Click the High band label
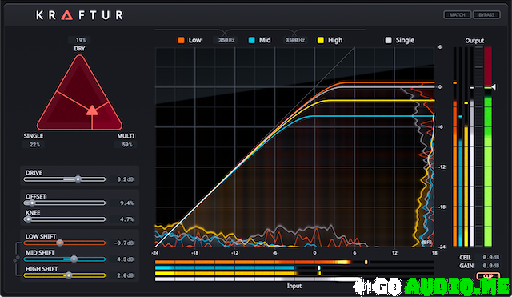Image resolution: width=512 pixels, height=297 pixels. (x=335, y=40)
